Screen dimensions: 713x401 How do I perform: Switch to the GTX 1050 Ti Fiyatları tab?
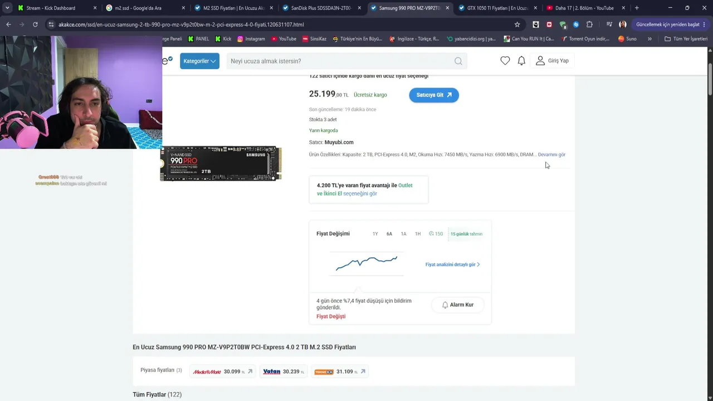pyautogui.click(x=497, y=8)
